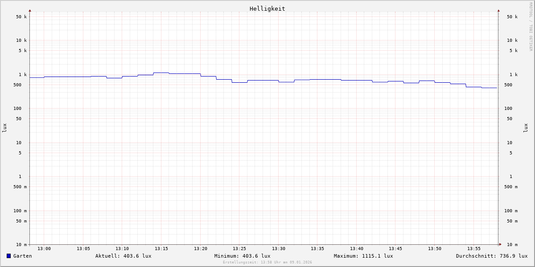535x267 pixels.
Task: Click the red arrow at x-axis right end
Action: 500,244
